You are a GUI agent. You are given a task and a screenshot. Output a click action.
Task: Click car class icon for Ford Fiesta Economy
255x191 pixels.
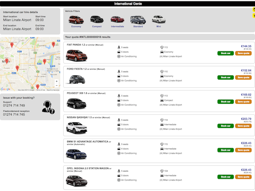(x=162, y=76)
